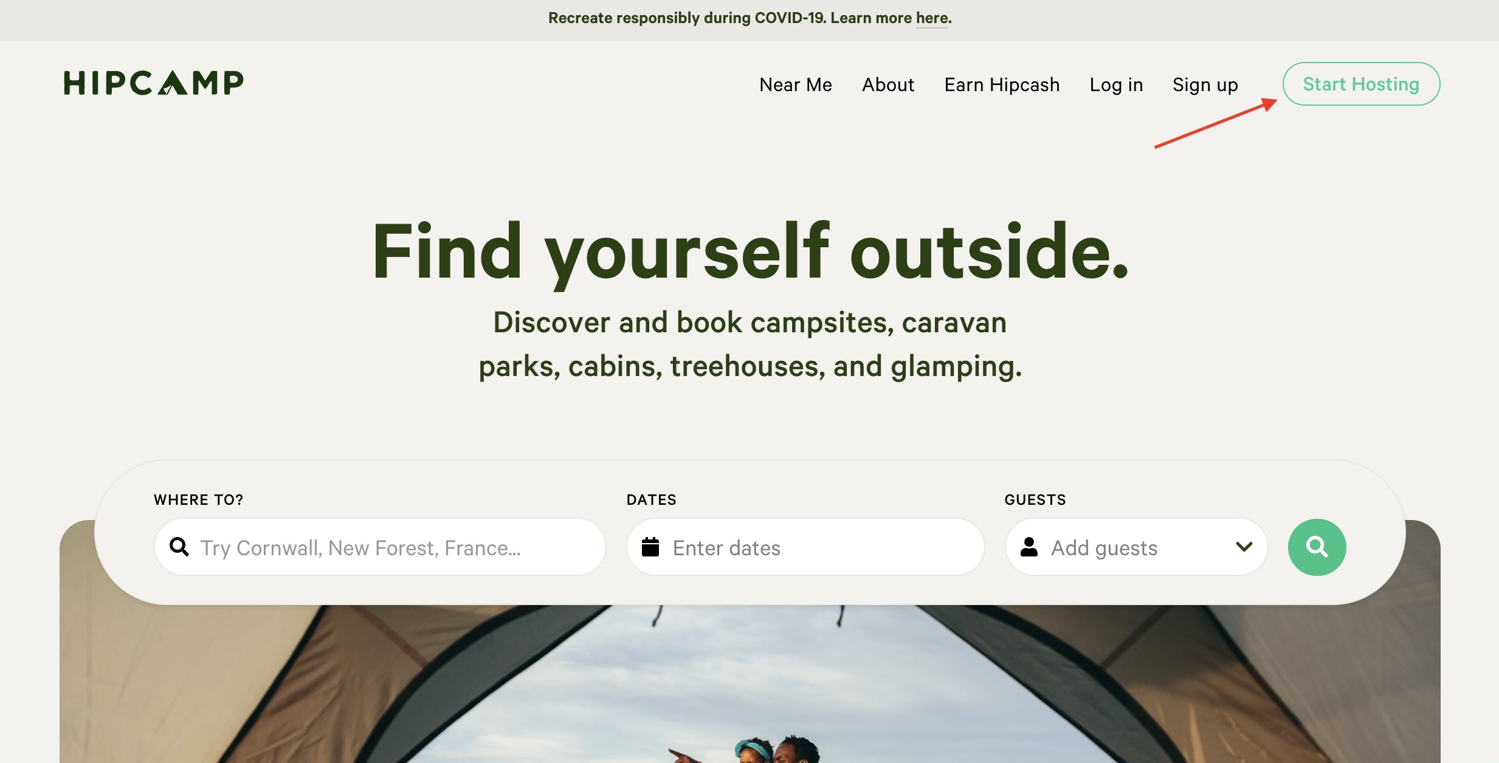Viewport: 1499px width, 763px height.
Task: Open the Add guests dropdown
Action: pos(1136,547)
